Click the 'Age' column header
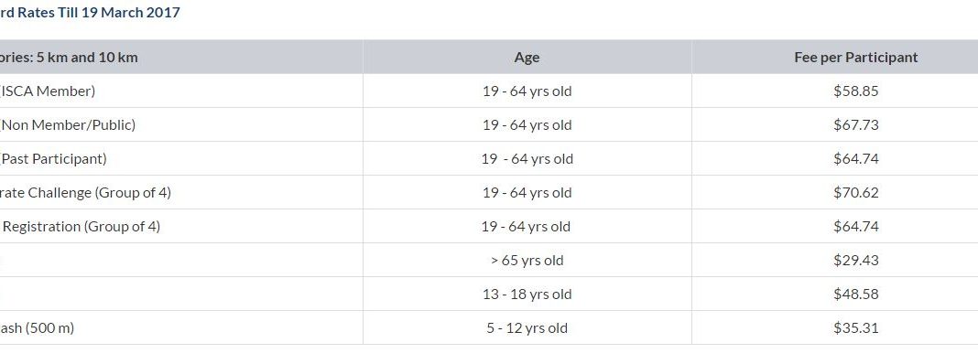This screenshot has width=978, height=364. point(527,58)
